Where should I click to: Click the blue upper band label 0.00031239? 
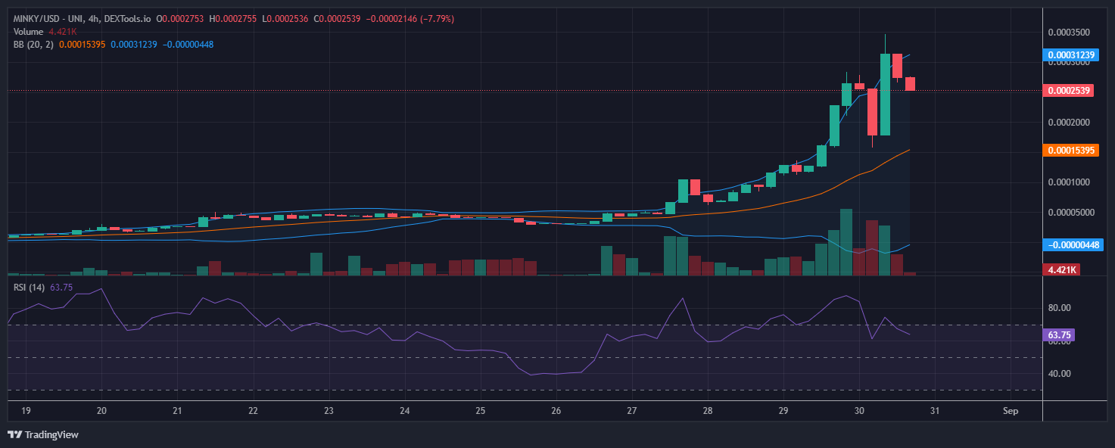(x=1070, y=55)
